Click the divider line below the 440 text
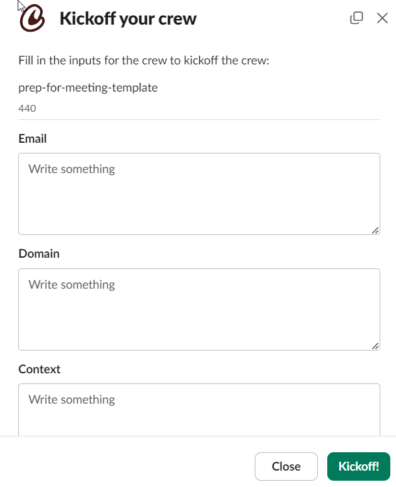Image resolution: width=396 pixels, height=487 pixels. click(199, 119)
